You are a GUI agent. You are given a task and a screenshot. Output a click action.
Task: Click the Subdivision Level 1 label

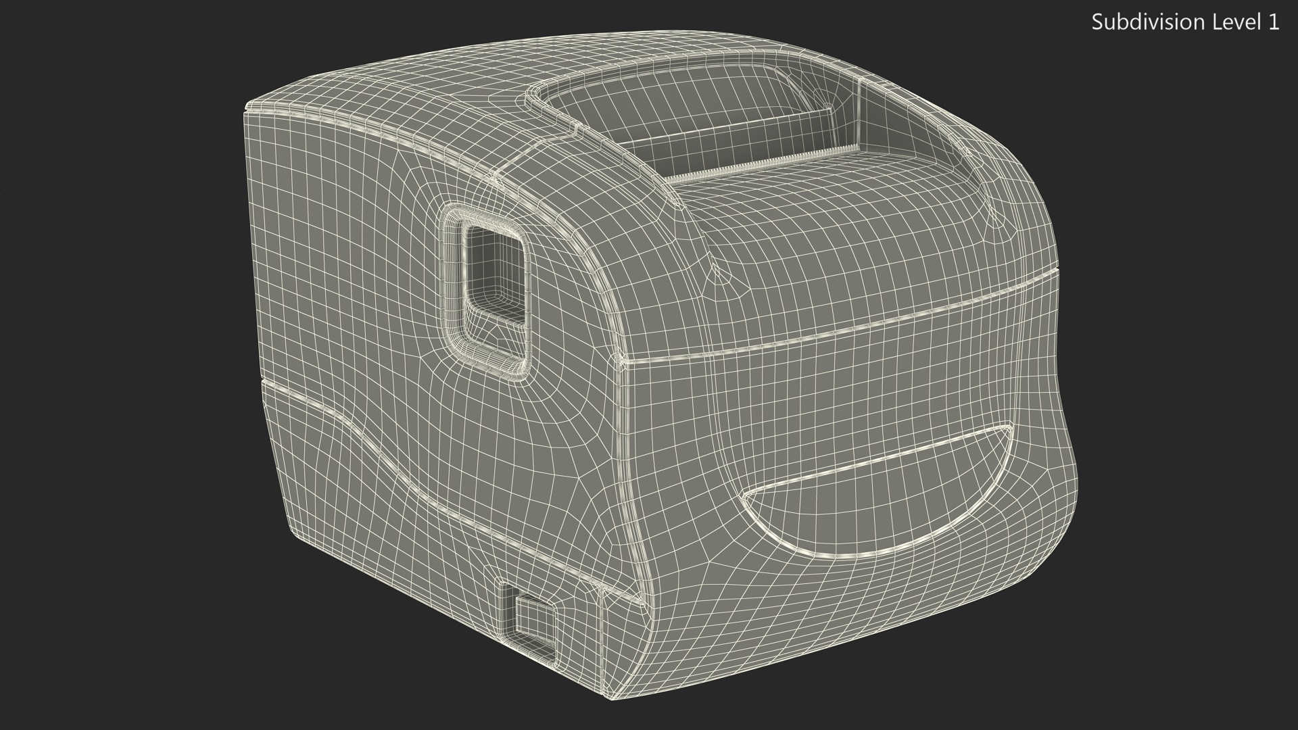1184,22
